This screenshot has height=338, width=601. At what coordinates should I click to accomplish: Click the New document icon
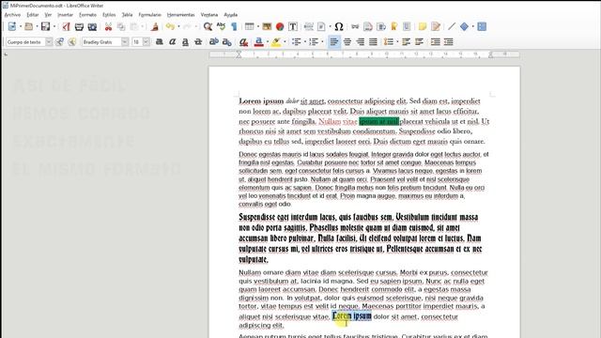(12, 26)
